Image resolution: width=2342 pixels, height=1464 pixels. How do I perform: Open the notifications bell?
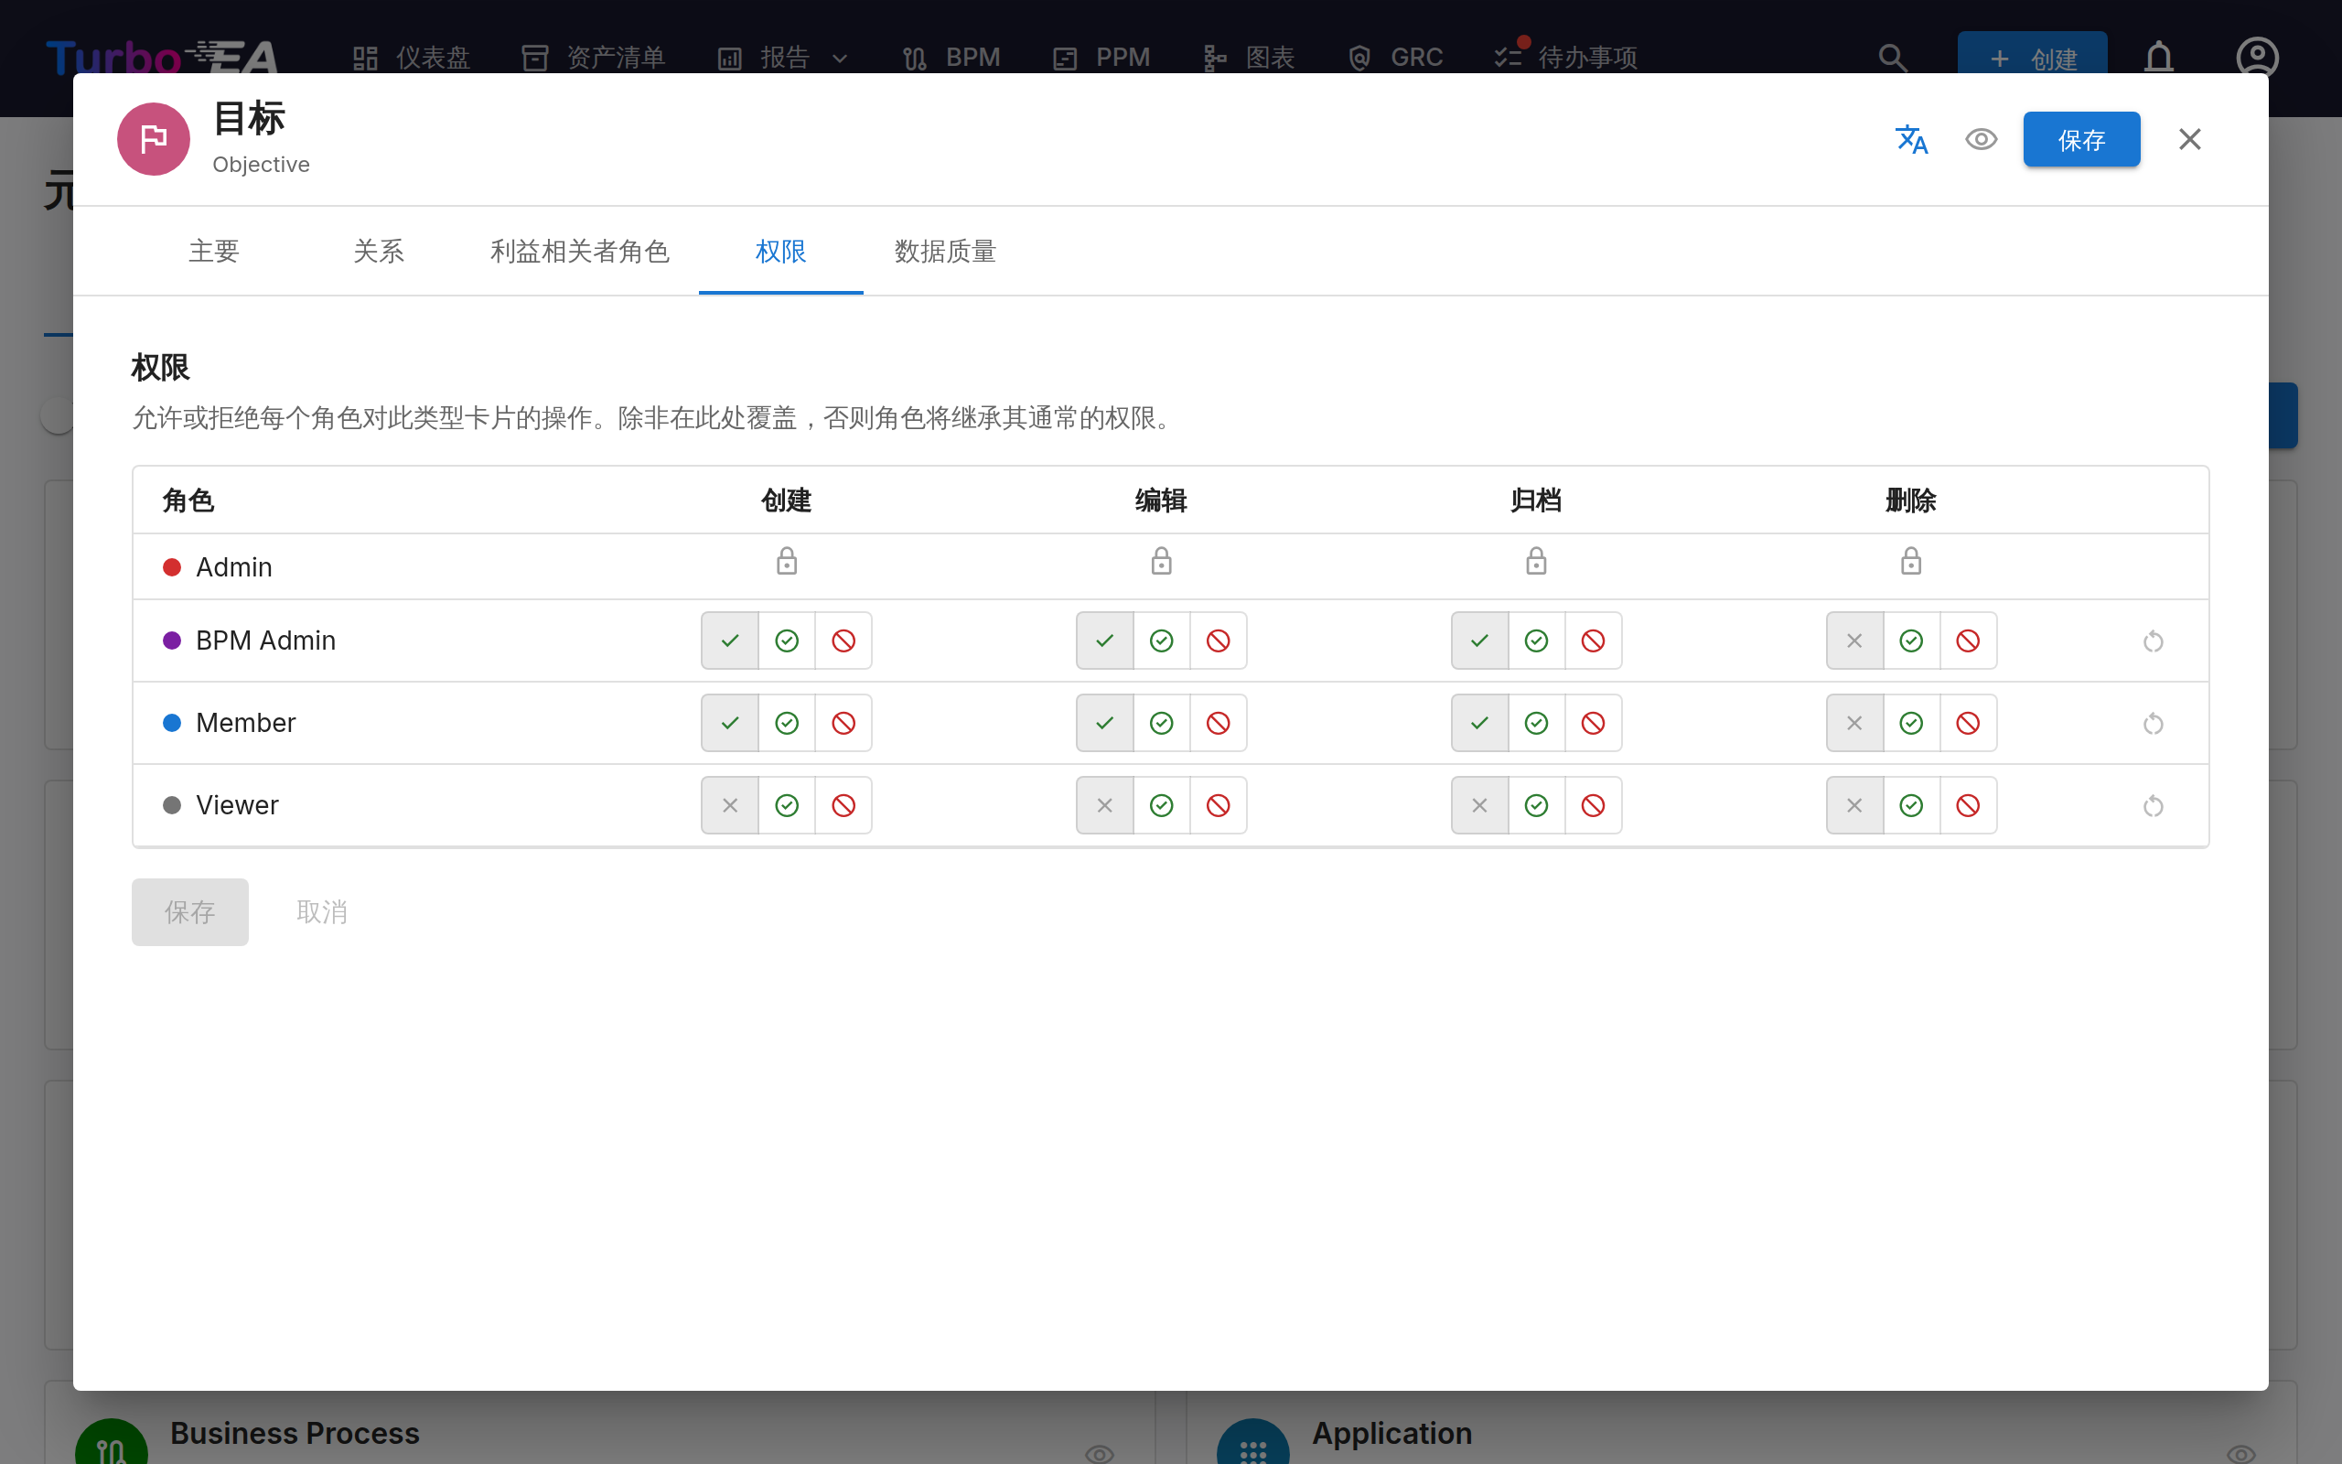tap(2159, 58)
